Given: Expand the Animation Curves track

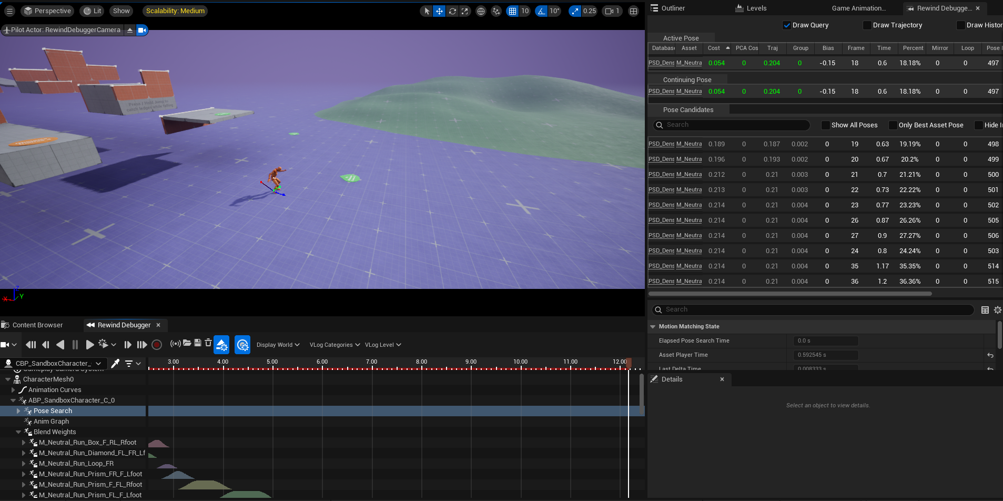Looking at the screenshot, I should coord(13,390).
